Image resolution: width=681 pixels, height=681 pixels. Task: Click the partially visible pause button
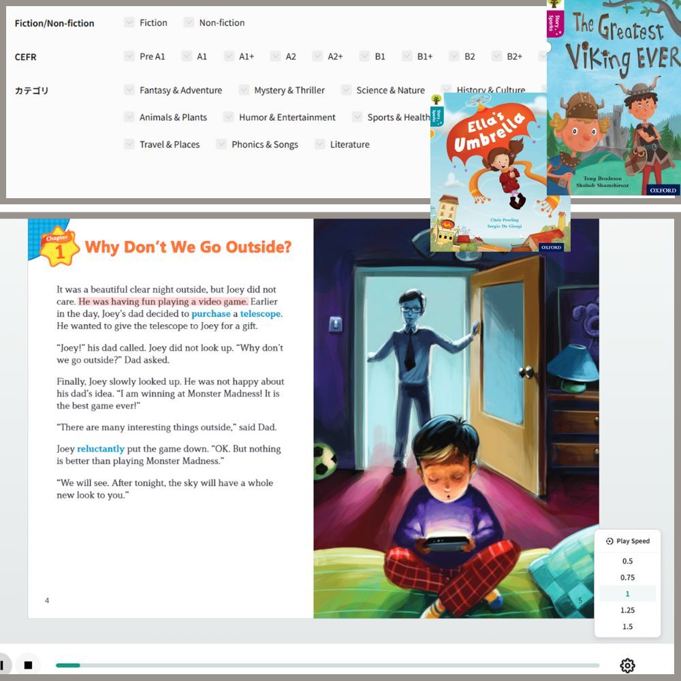[x=3, y=665]
